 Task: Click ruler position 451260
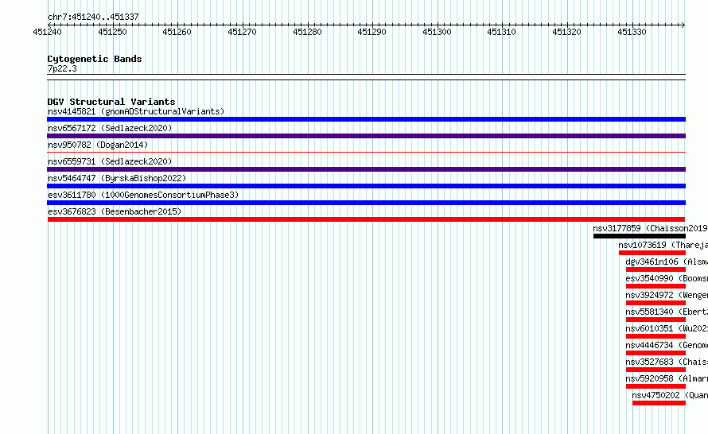tap(177, 32)
